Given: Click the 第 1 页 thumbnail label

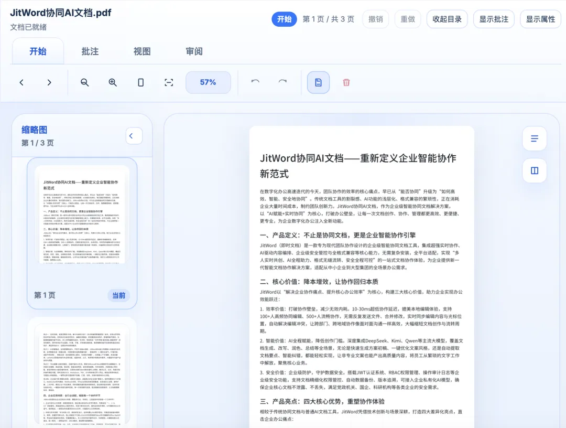Looking at the screenshot, I should [45, 295].
